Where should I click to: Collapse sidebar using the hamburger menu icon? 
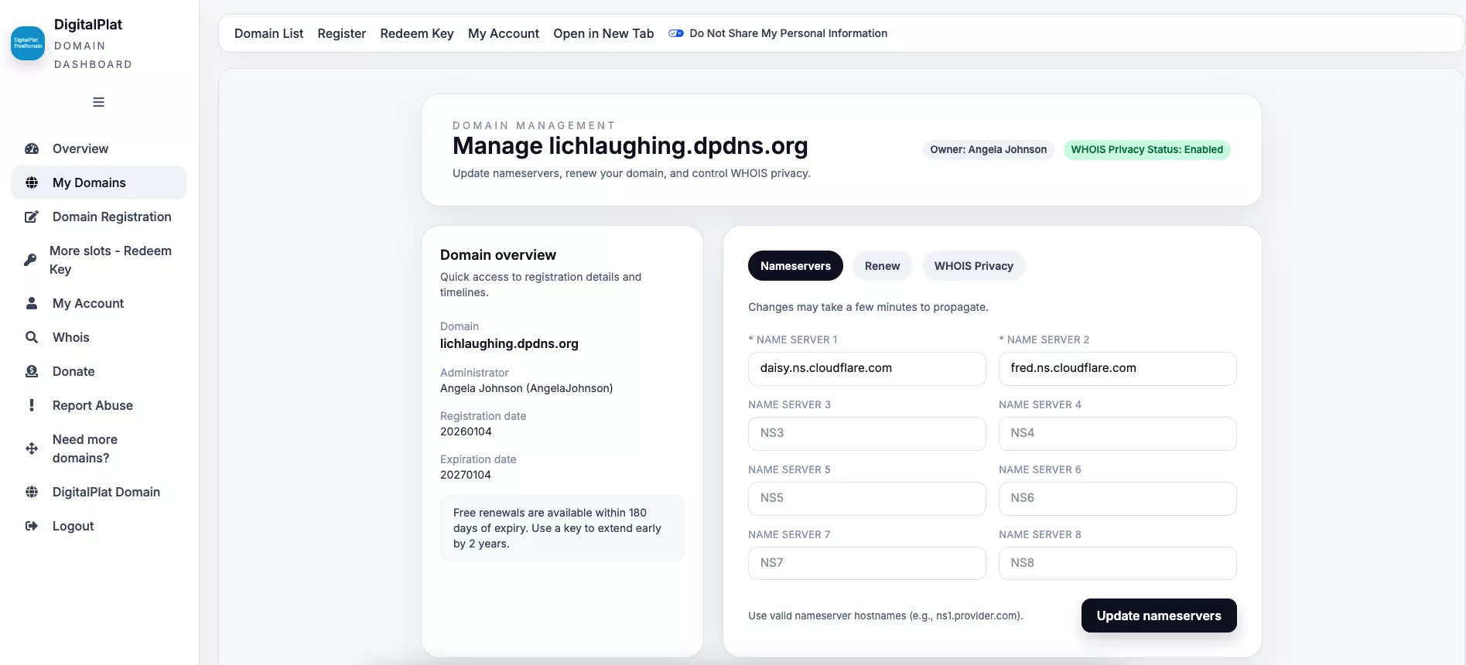[98, 102]
